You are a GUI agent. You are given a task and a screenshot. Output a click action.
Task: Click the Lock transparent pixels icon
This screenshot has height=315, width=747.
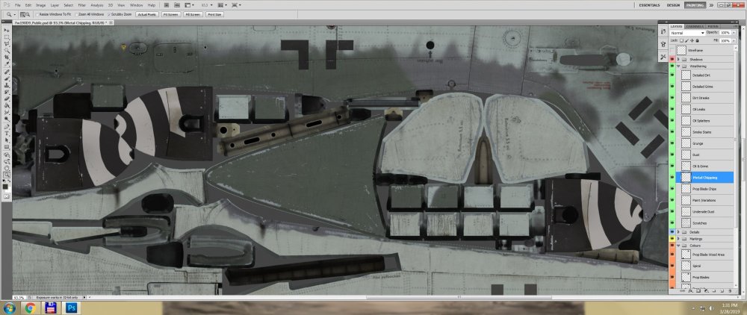682,40
